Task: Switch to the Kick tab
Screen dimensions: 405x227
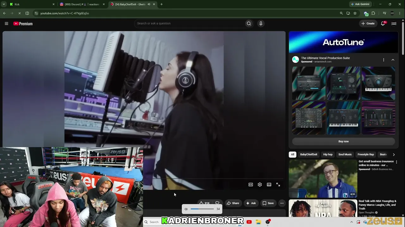Action: point(31,4)
